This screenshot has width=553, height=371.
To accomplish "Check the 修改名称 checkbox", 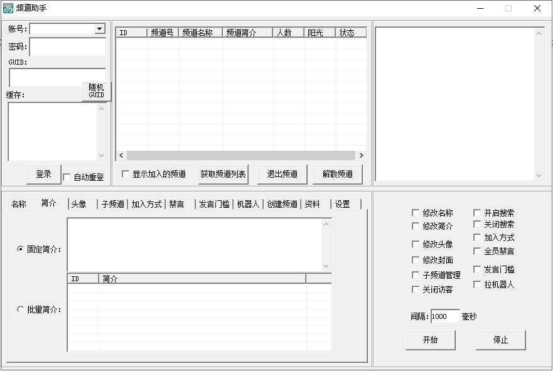I will pyautogui.click(x=416, y=213).
